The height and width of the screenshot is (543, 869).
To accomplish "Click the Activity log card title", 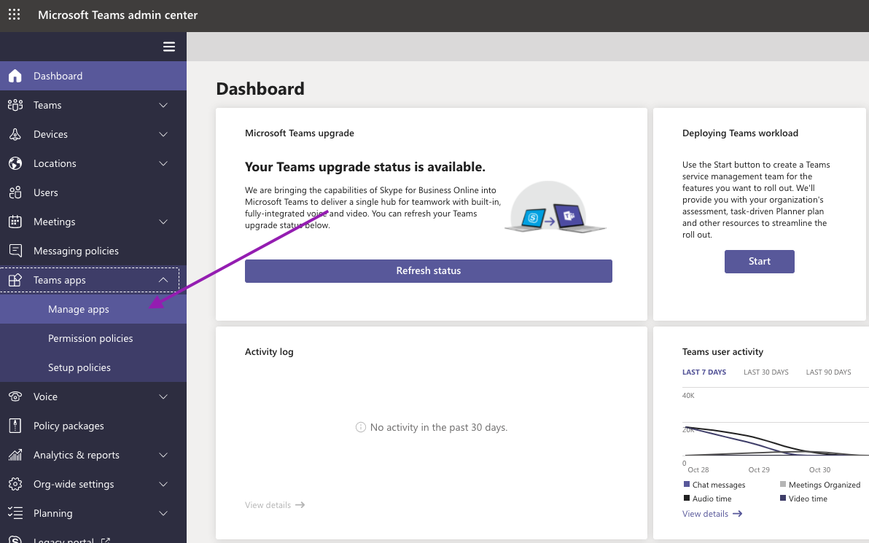I will click(x=269, y=352).
